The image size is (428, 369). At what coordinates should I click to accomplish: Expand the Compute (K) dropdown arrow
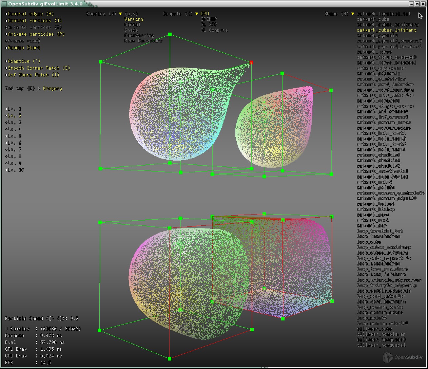click(197, 14)
